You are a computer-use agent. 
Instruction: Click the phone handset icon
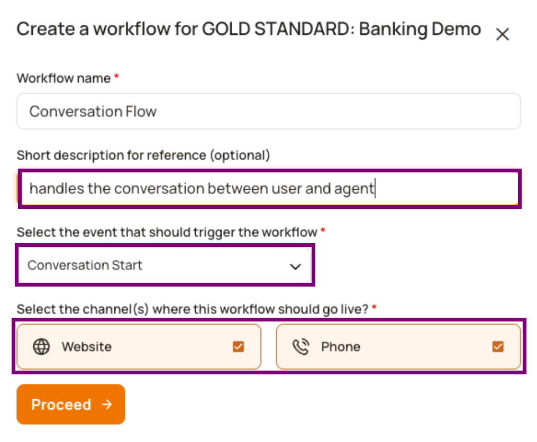click(x=301, y=346)
